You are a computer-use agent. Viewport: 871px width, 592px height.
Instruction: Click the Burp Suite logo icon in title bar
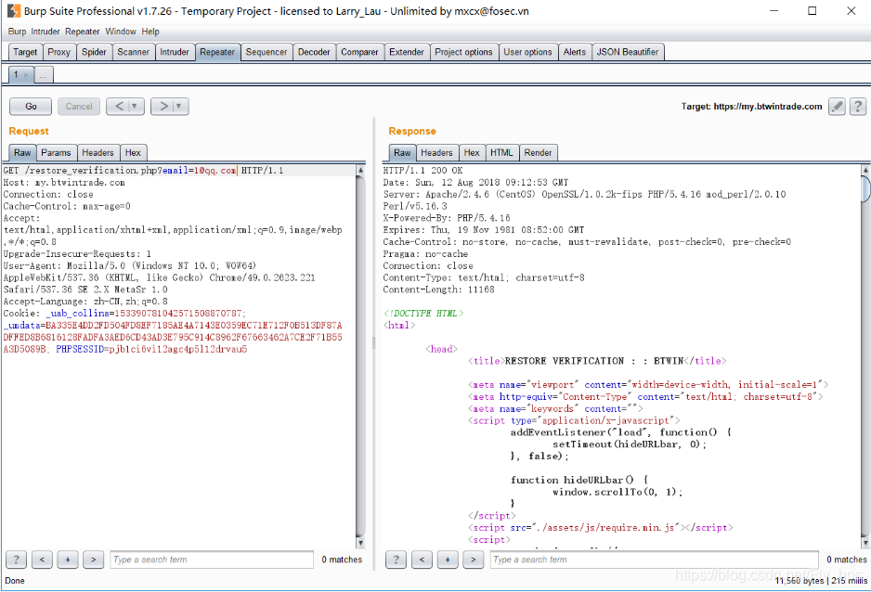tap(13, 10)
